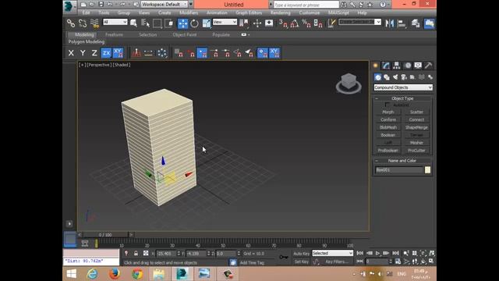
Task: Open Select by Name dialog icon
Action: 146,23
